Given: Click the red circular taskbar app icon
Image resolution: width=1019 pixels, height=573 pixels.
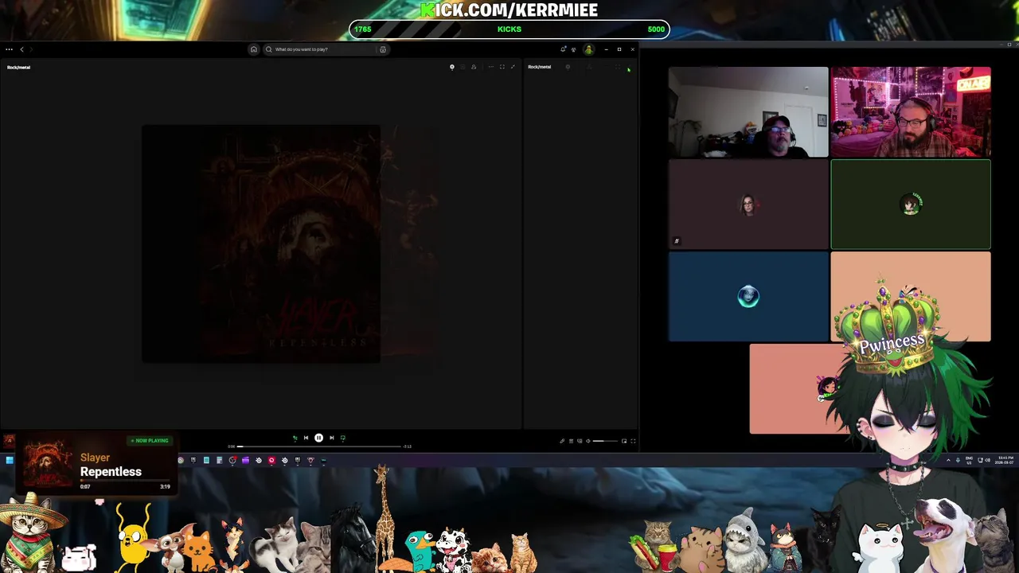Looking at the screenshot, I should (271, 460).
